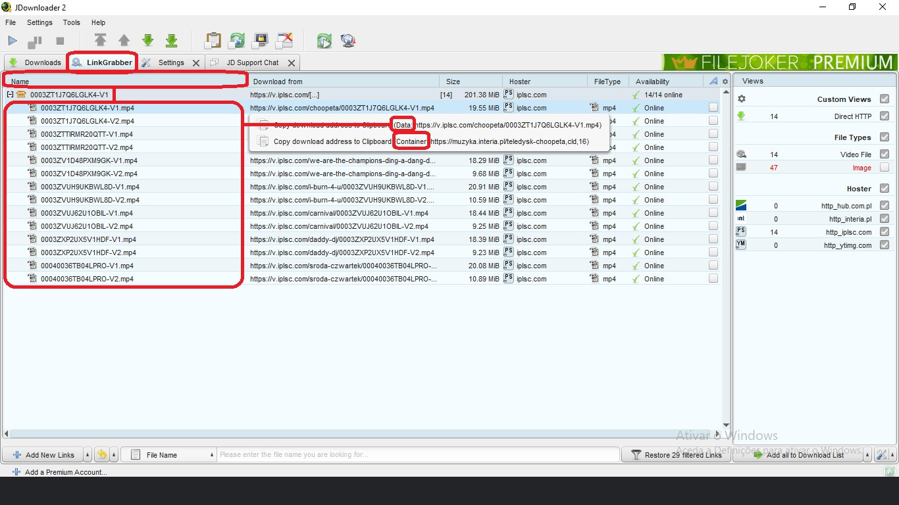The image size is (899, 505).
Task: Switch to the Downloads tab
Action: pos(35,62)
